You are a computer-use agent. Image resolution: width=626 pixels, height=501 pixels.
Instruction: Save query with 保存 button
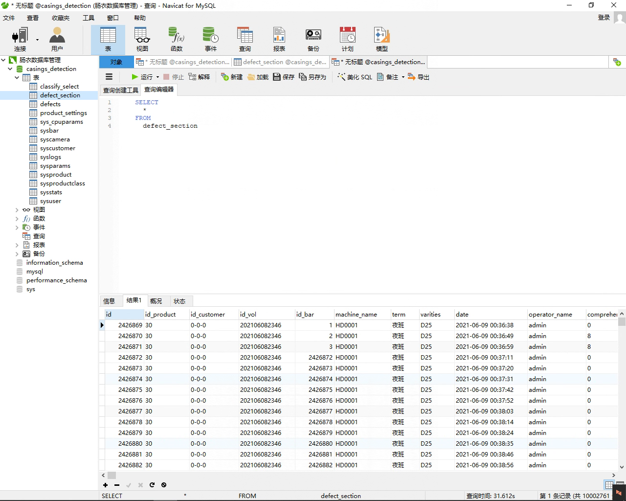tap(284, 77)
